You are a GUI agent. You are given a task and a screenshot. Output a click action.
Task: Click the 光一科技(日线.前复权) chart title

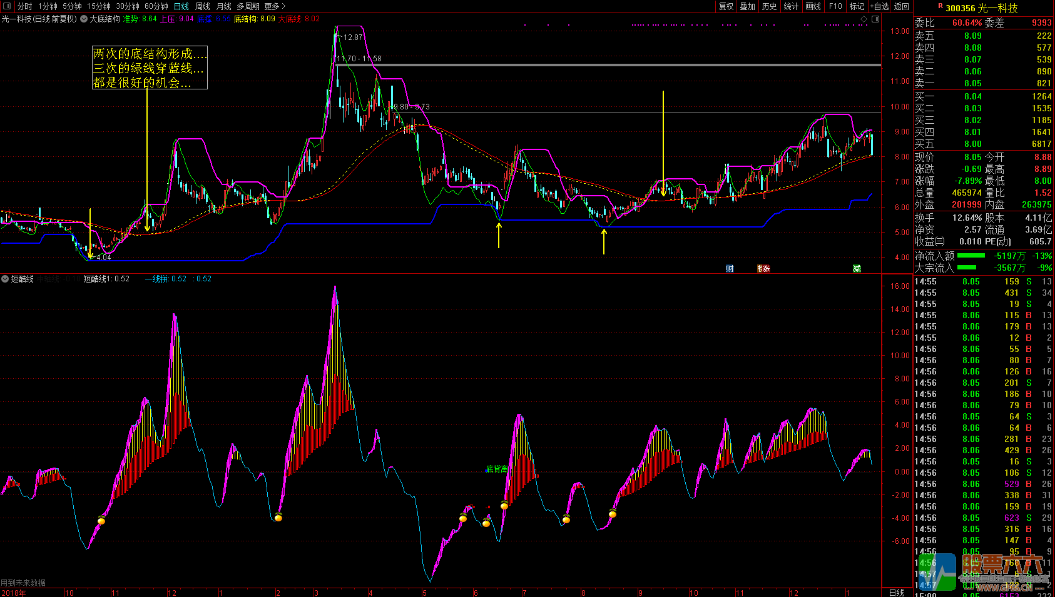pyautogui.click(x=39, y=19)
